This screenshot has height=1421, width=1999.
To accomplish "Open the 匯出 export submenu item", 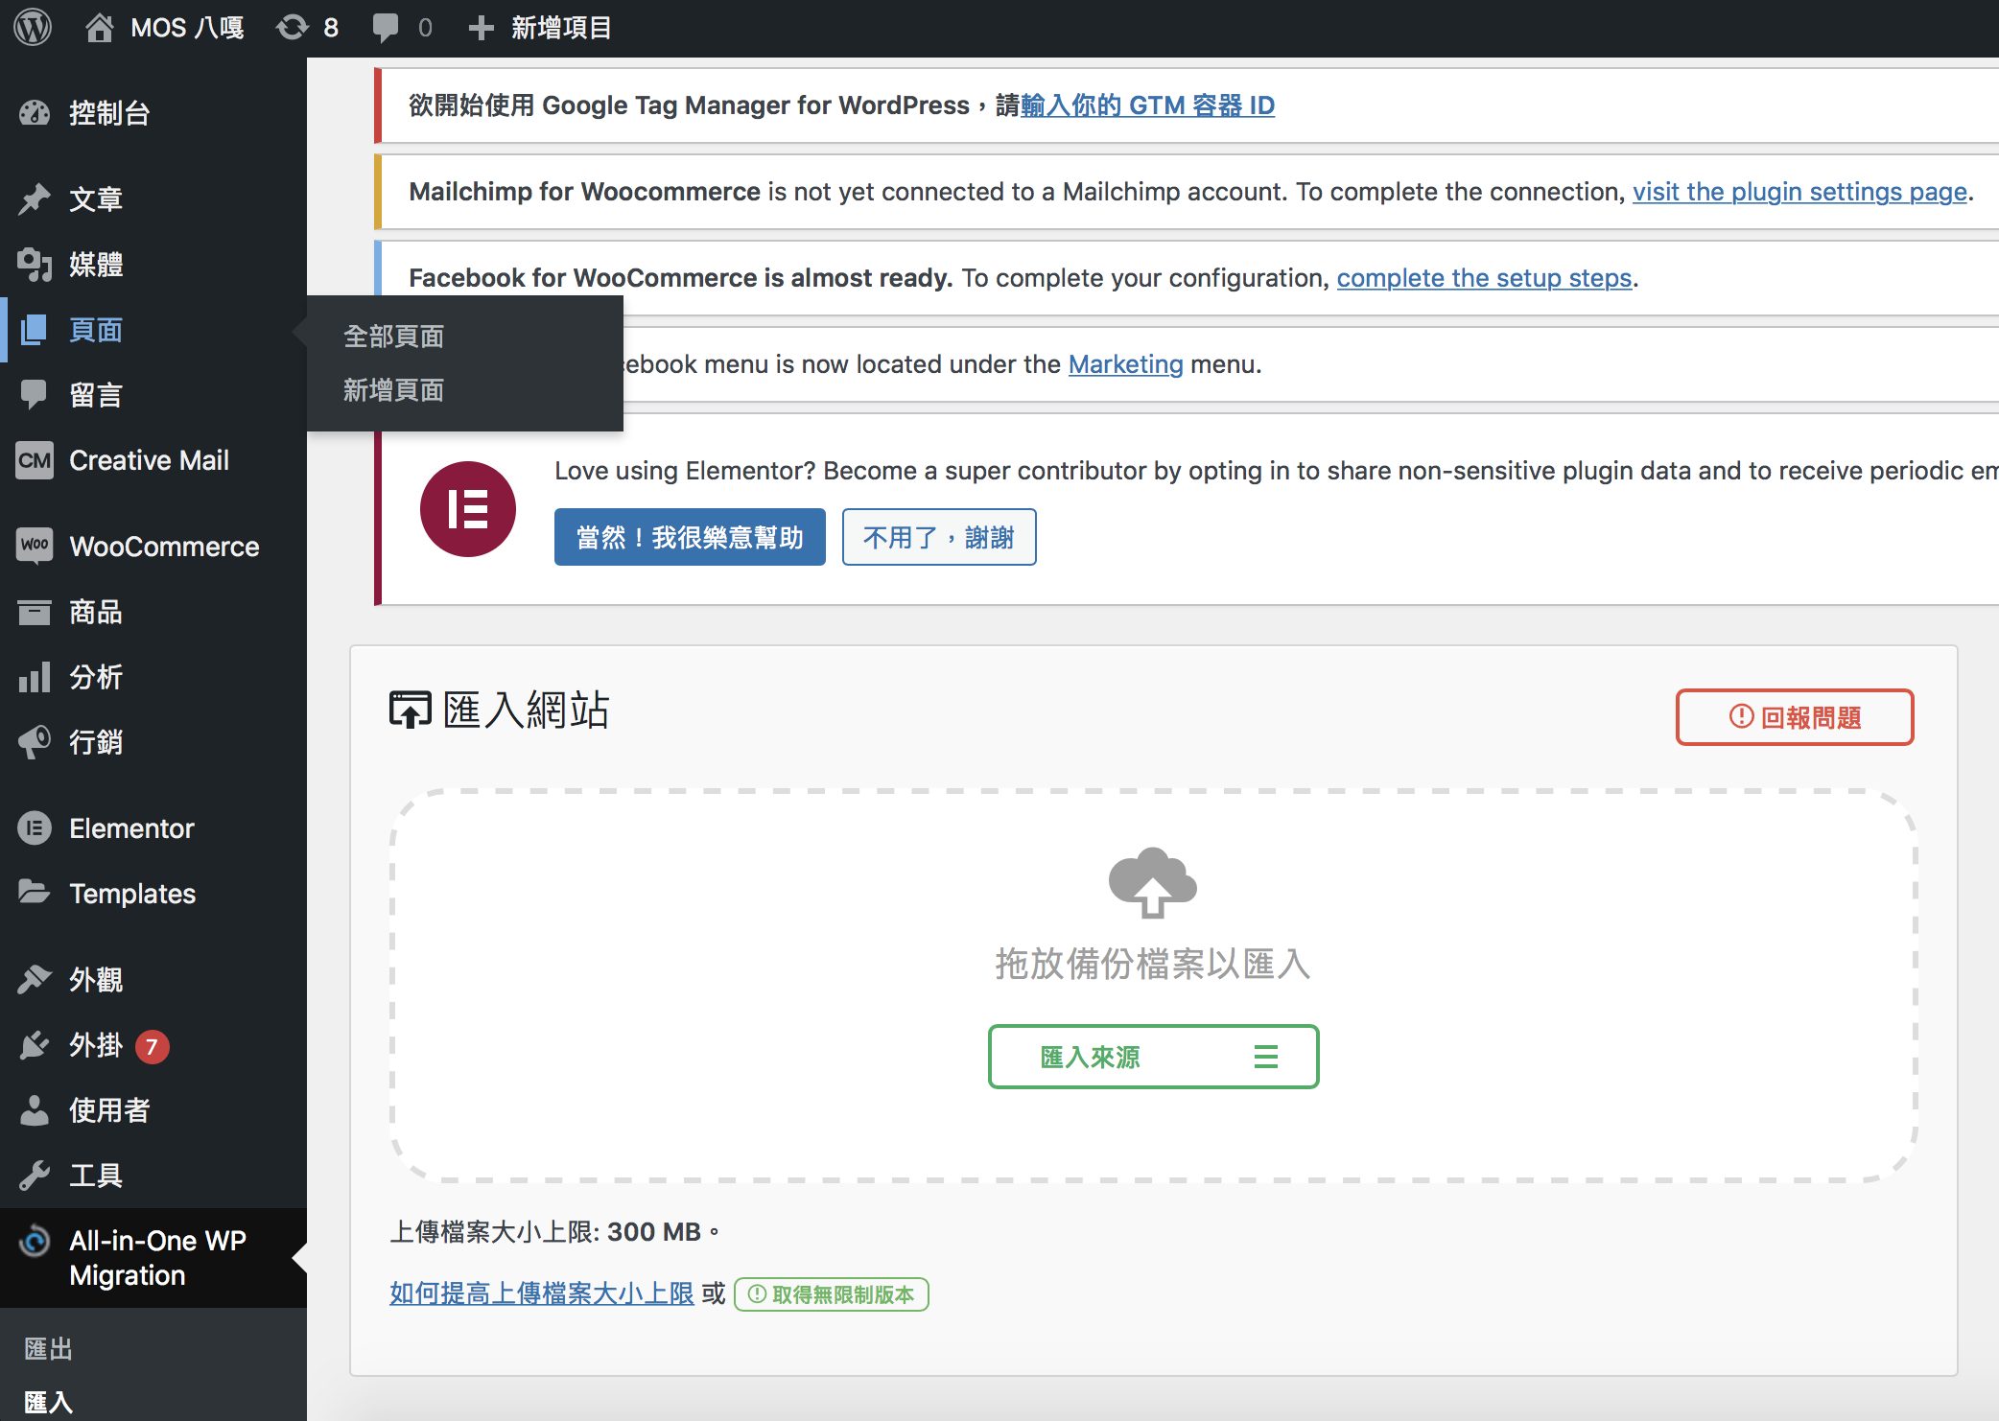I will (x=48, y=1349).
